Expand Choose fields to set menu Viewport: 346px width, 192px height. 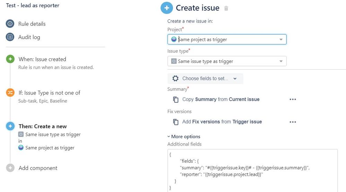click(x=205, y=79)
